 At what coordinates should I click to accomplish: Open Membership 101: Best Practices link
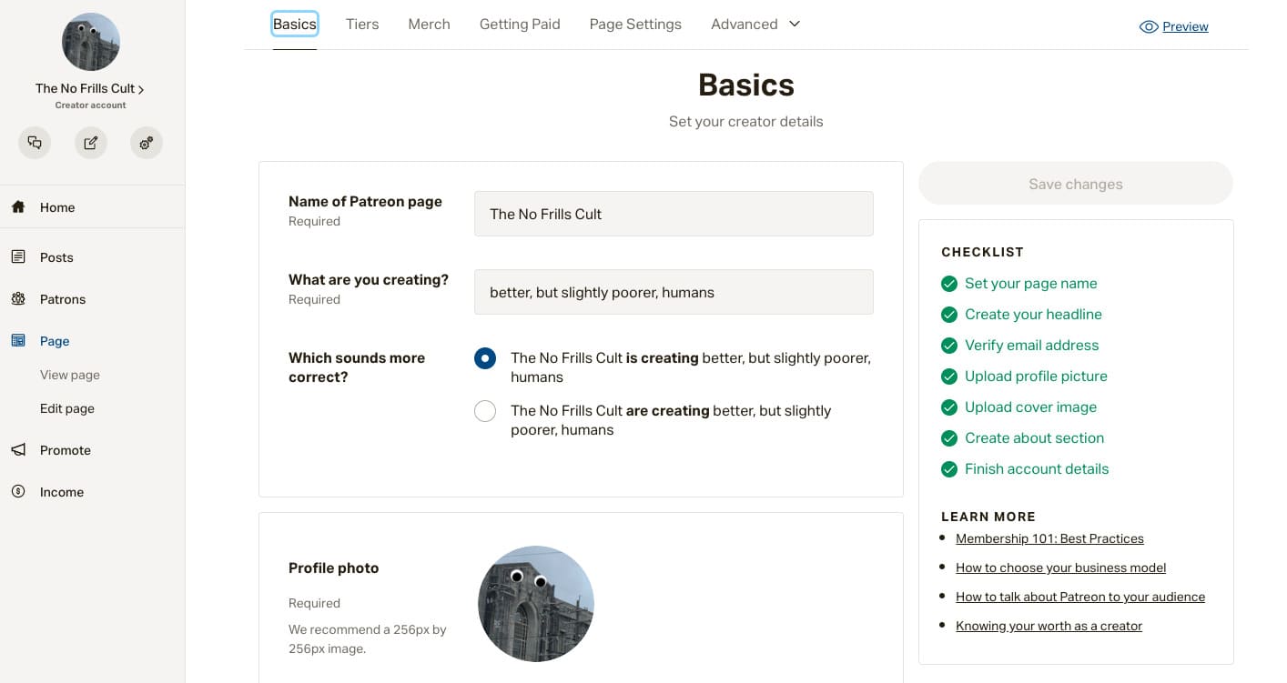pos(1049,538)
